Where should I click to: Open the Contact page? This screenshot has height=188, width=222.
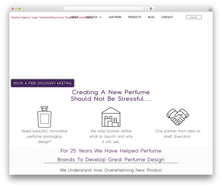(x=167, y=17)
